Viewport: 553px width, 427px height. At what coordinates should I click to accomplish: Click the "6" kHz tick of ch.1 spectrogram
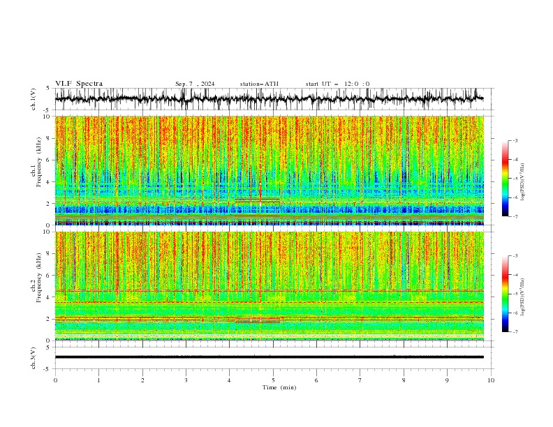[x=50, y=160]
